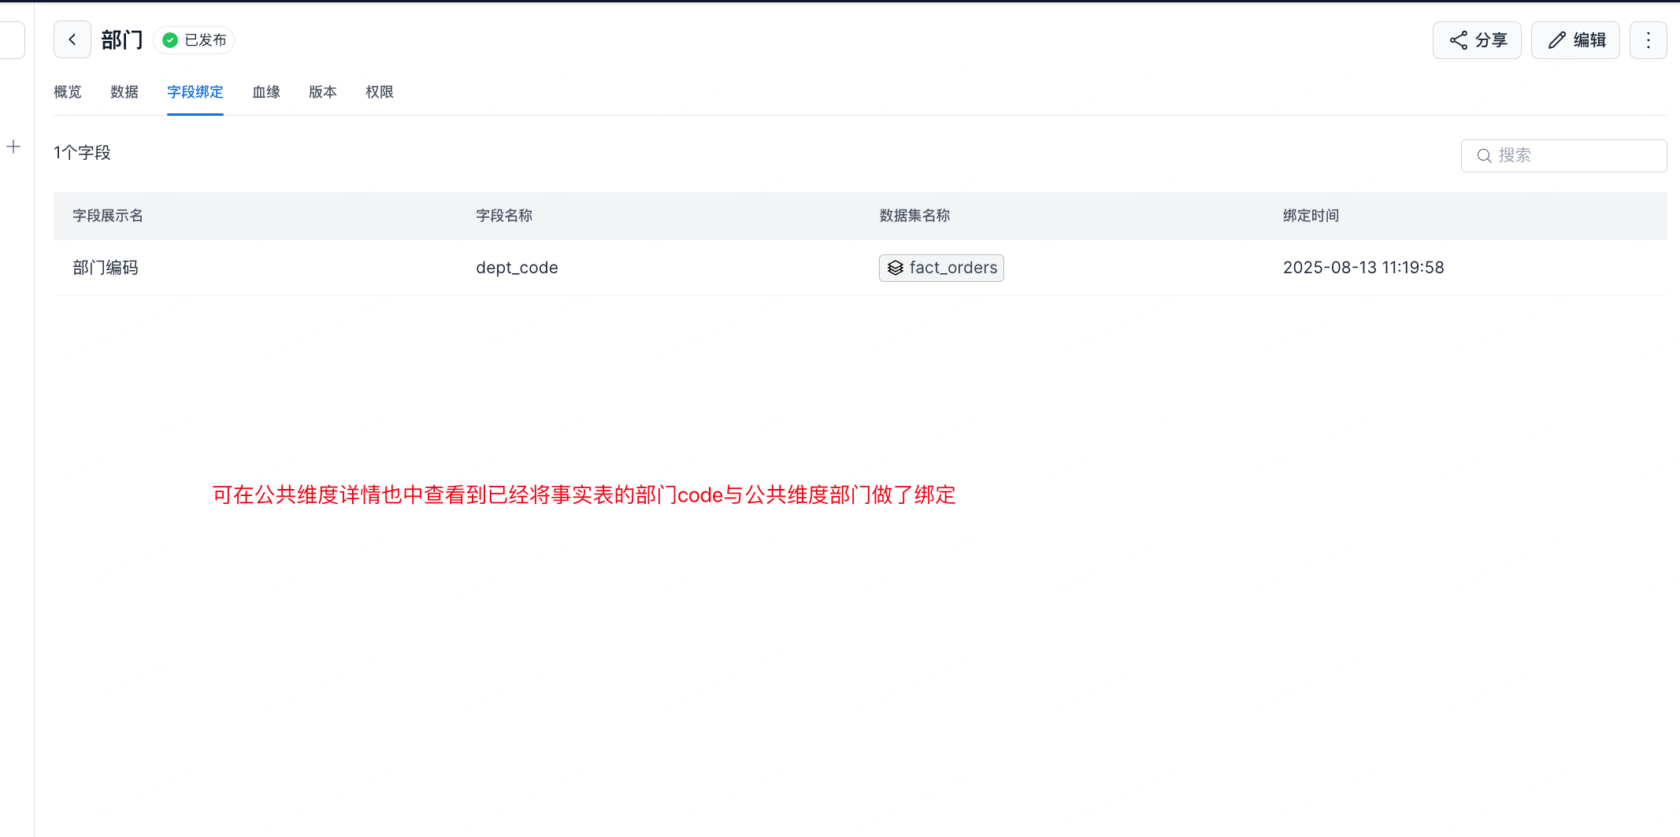1680x837 pixels.
Task: Click the 字段展示名 column header
Action: [x=108, y=216]
